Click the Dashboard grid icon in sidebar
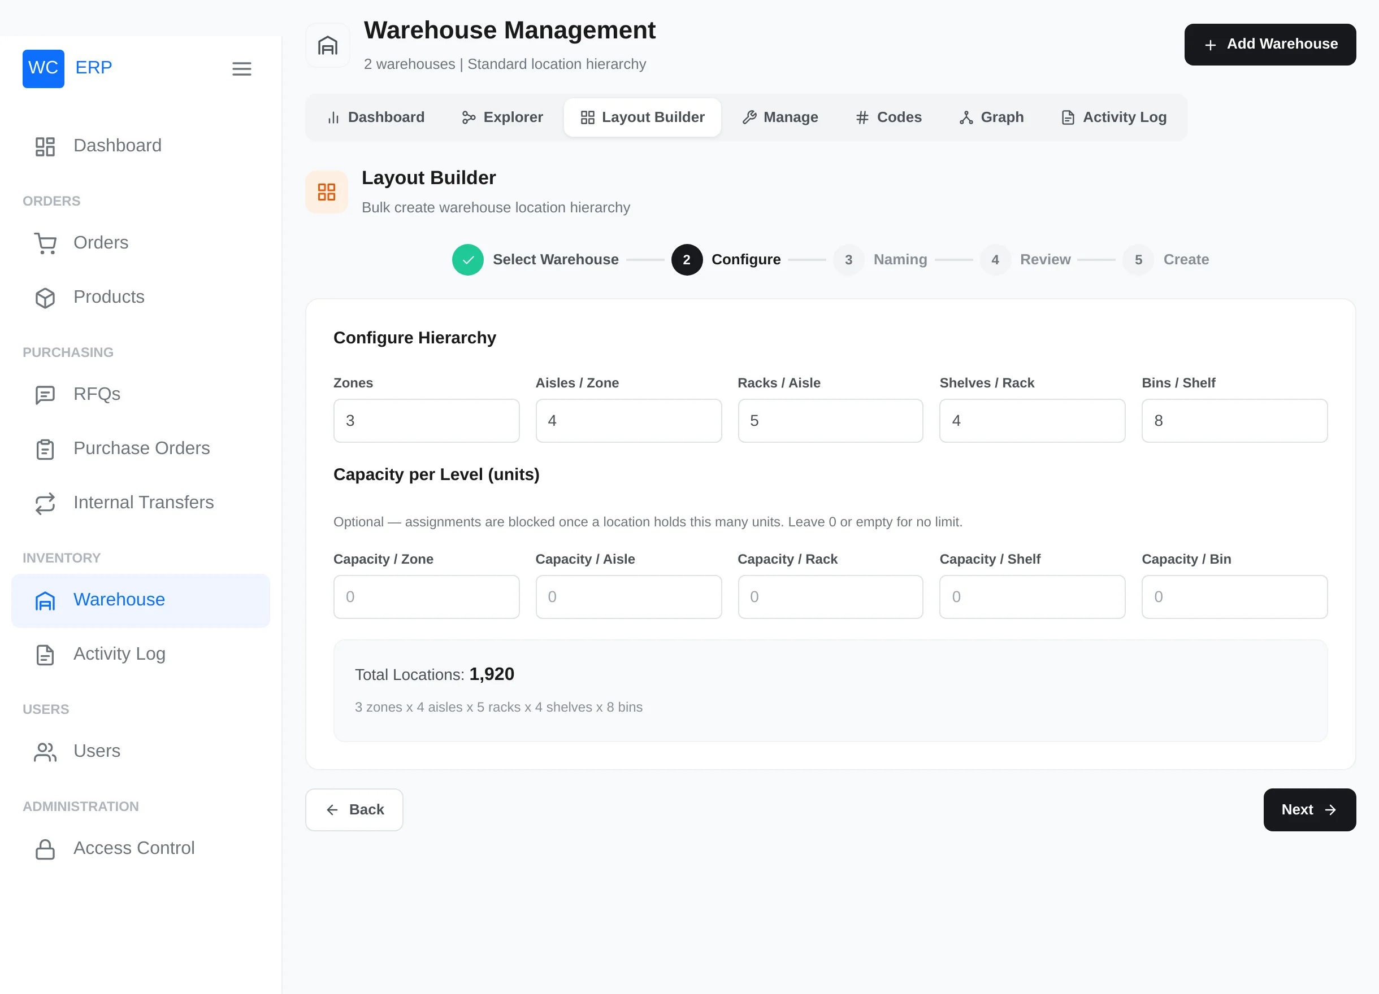The height and width of the screenshot is (994, 1379). (x=45, y=146)
